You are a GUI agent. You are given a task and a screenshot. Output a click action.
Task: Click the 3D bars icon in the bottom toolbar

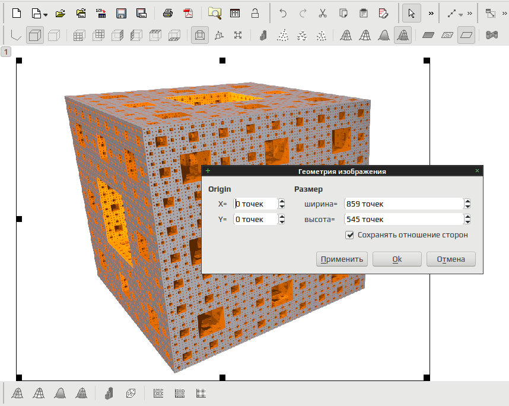pos(109,394)
